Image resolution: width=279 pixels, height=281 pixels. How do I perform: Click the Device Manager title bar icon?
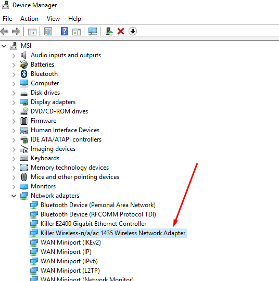(x=5, y=5)
